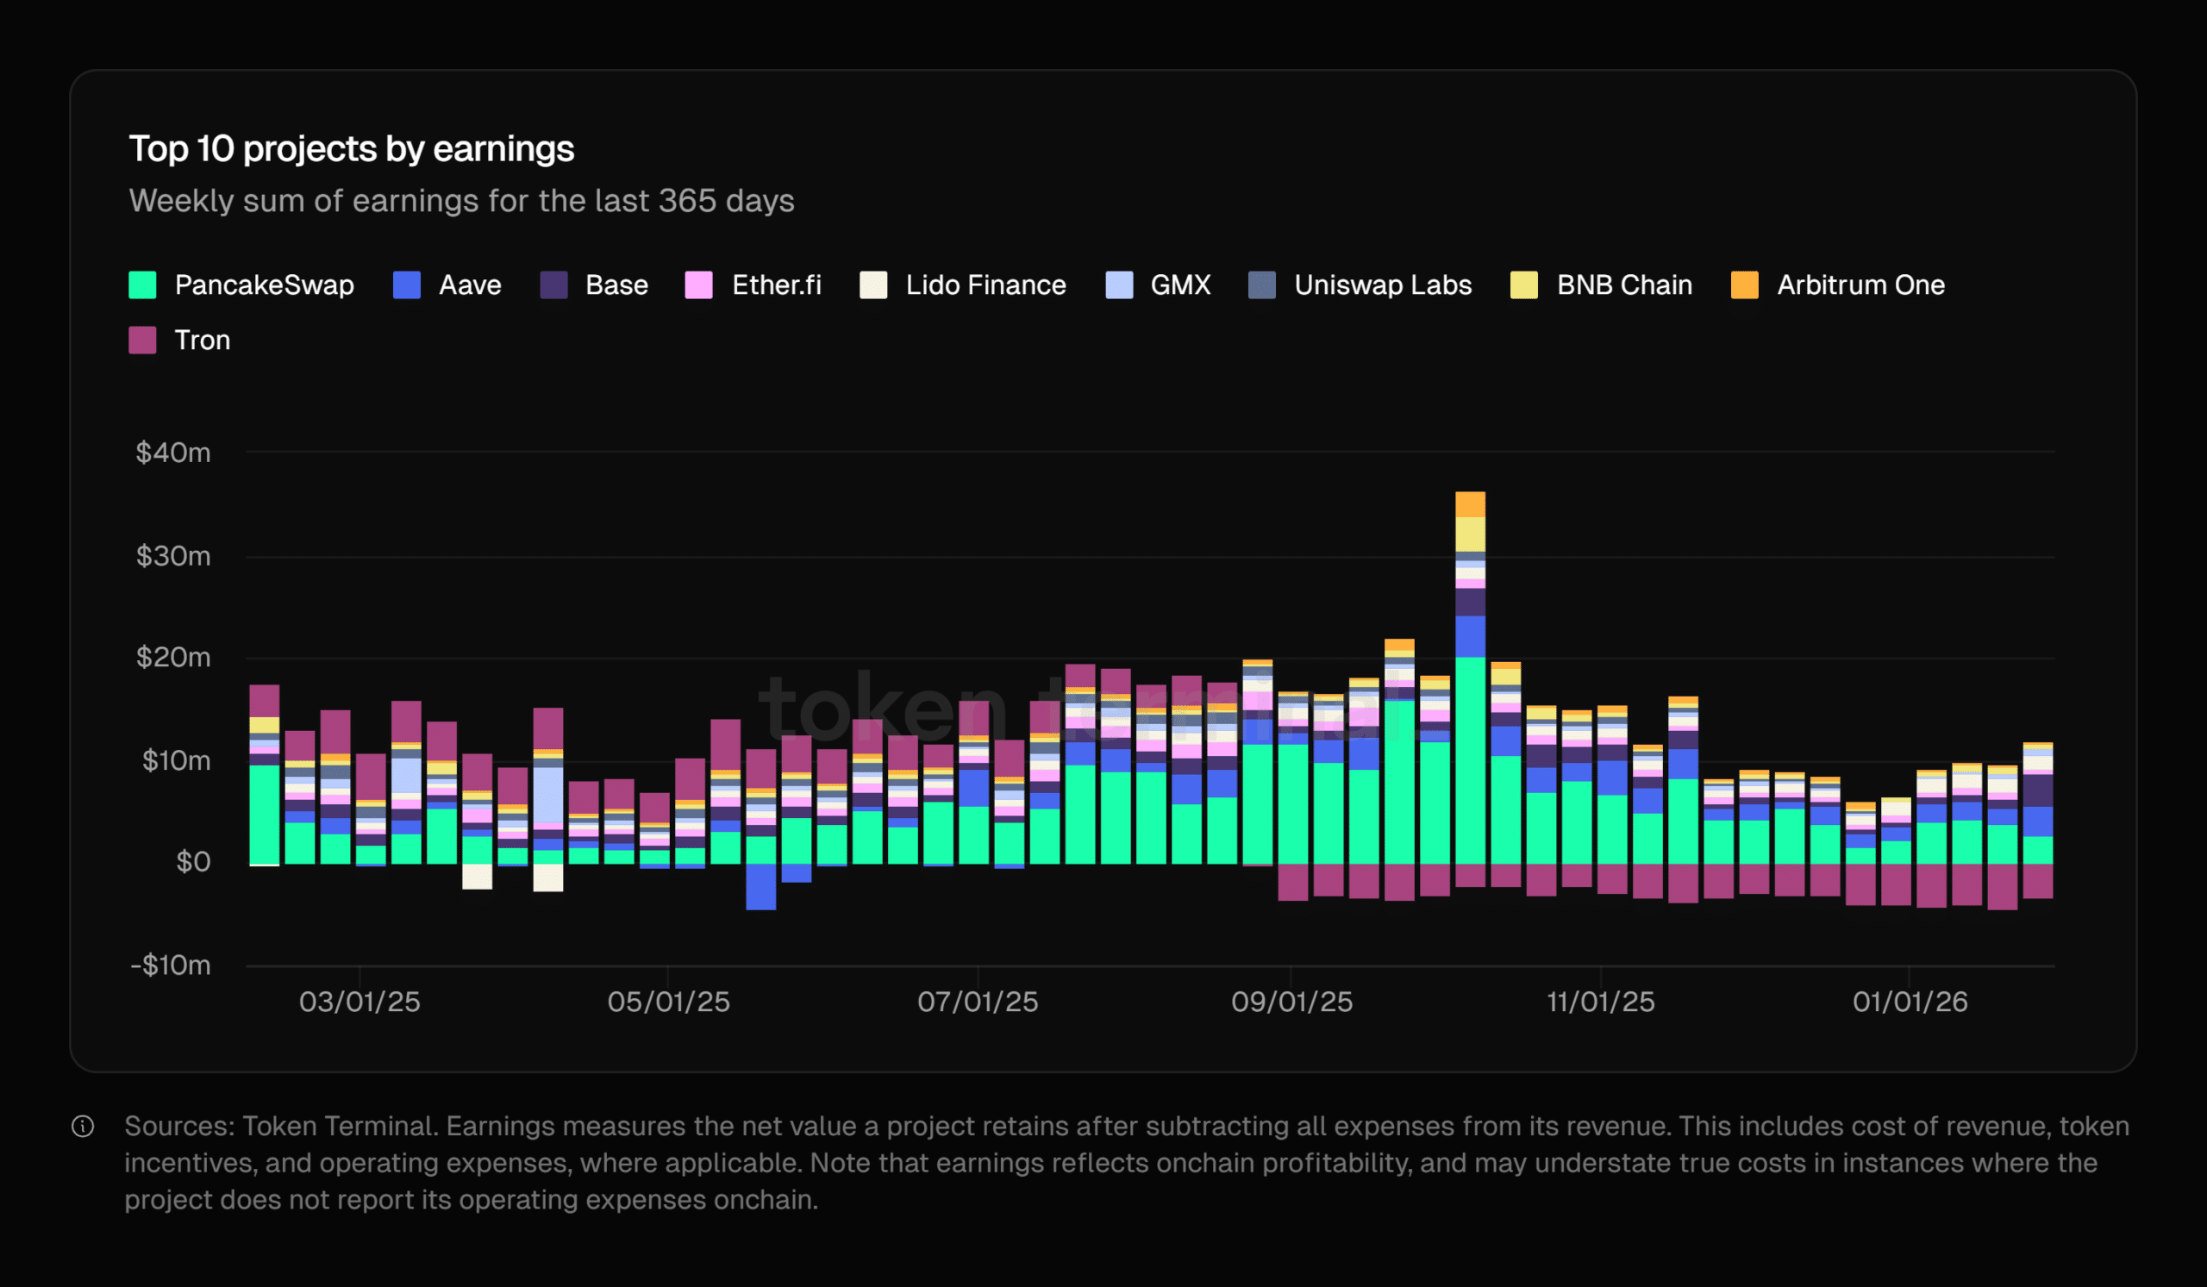Click the -$10m y-axis label
This screenshot has height=1287, width=2207.
(x=171, y=965)
